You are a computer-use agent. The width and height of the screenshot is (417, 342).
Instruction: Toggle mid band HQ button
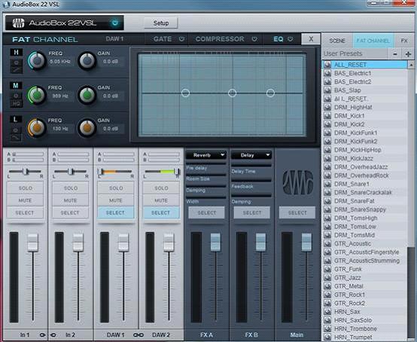click(x=17, y=104)
